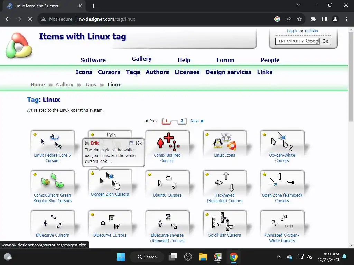Go to the Icons gallery section
The height and width of the screenshot is (265, 354).
[84, 72]
